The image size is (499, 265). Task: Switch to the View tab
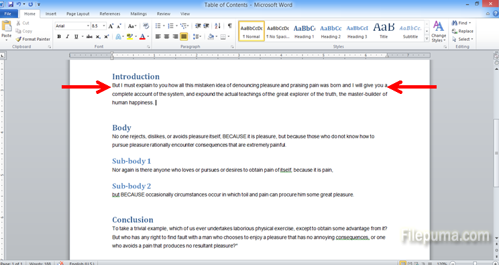185,14
